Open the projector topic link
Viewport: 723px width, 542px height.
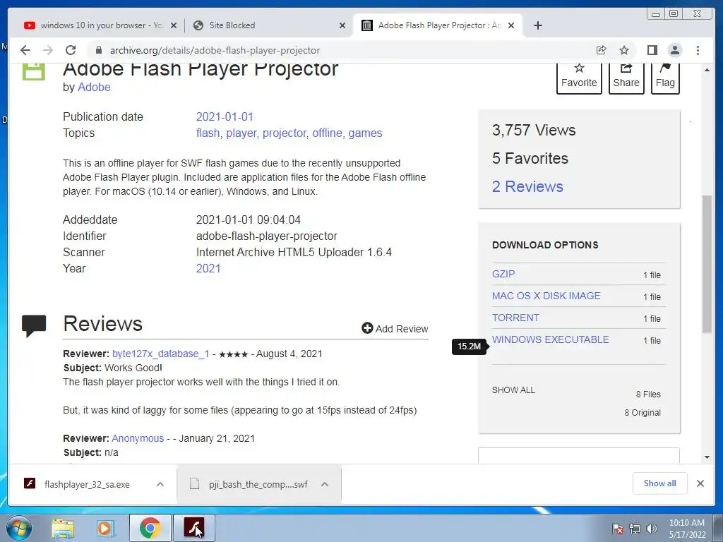tap(284, 133)
